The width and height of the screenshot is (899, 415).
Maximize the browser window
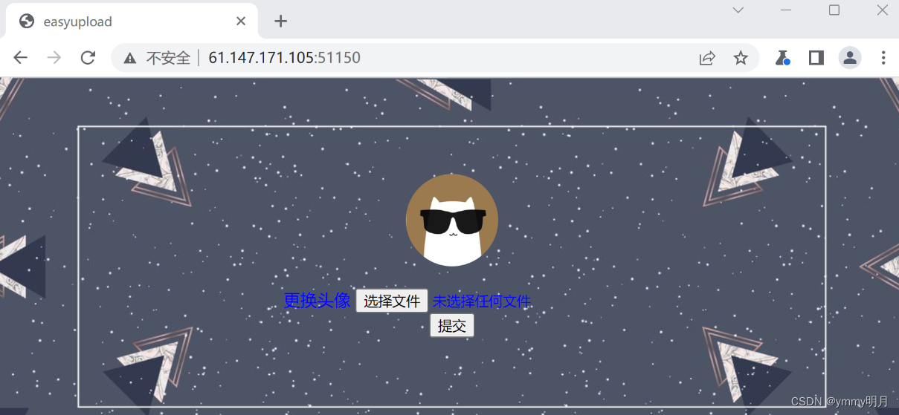click(834, 10)
